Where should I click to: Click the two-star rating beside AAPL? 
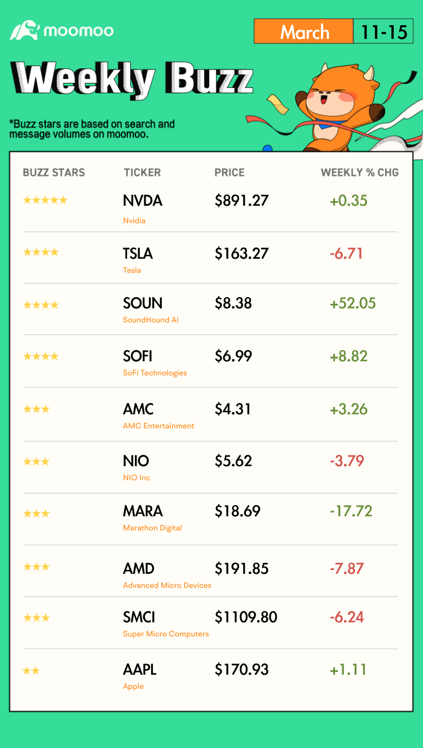click(31, 671)
